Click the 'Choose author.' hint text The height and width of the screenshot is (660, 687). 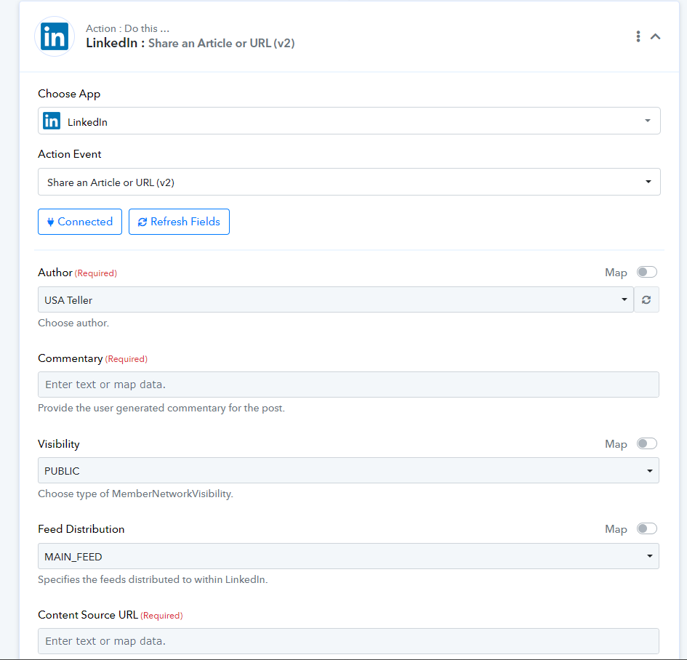(x=73, y=323)
